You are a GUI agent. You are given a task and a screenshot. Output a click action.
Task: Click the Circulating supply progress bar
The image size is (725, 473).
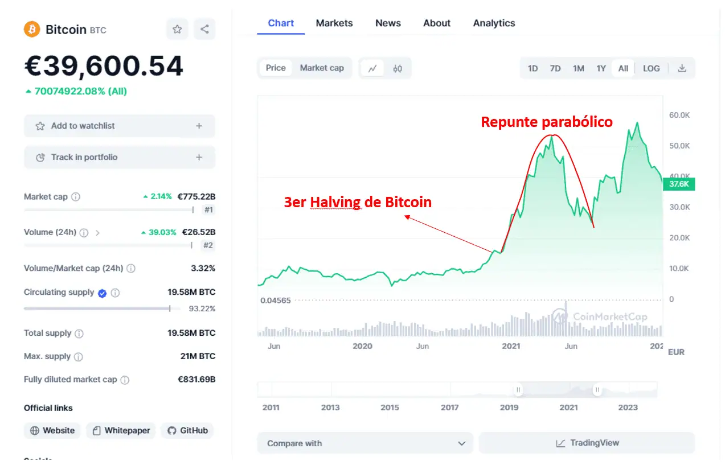(x=103, y=309)
